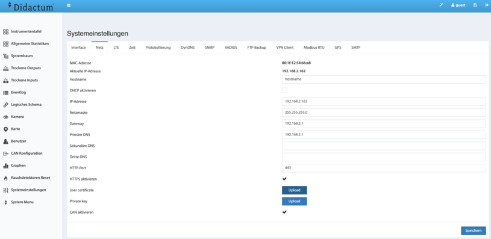Open the guest user account icon
This screenshot has height=239, width=491.
pyautogui.click(x=453, y=5)
